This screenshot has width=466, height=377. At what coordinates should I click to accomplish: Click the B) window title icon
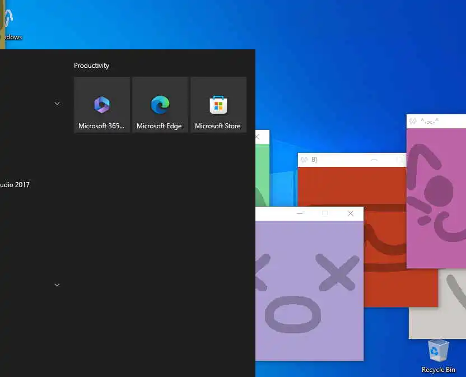click(304, 160)
